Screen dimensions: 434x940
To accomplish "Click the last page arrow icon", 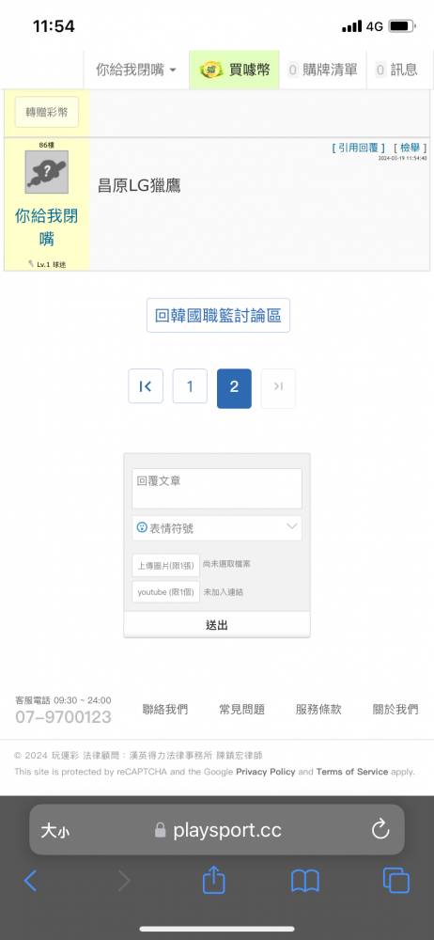I will (279, 388).
